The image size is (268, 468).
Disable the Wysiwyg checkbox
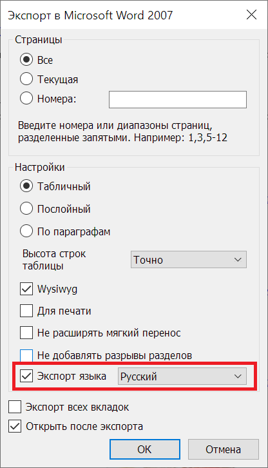tap(26, 289)
